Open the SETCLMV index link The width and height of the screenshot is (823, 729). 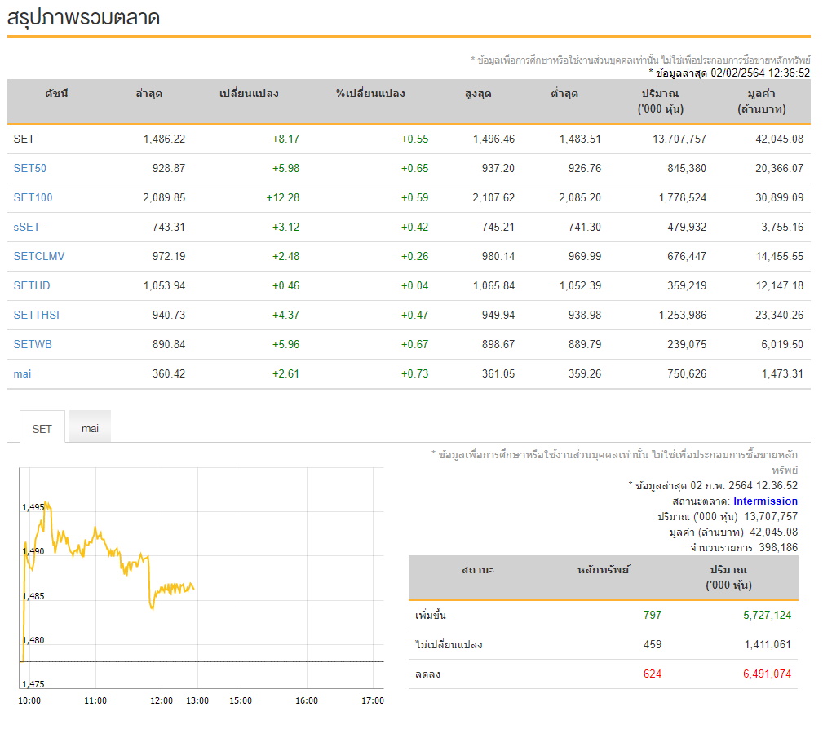coord(39,257)
